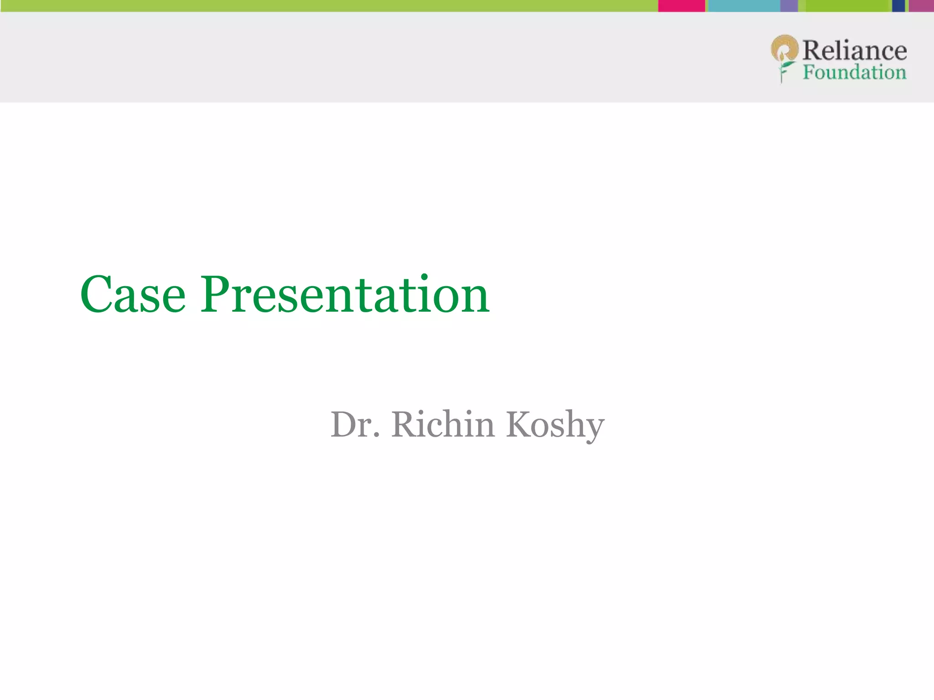Click the teal segment in top bar

pyautogui.click(x=743, y=6)
